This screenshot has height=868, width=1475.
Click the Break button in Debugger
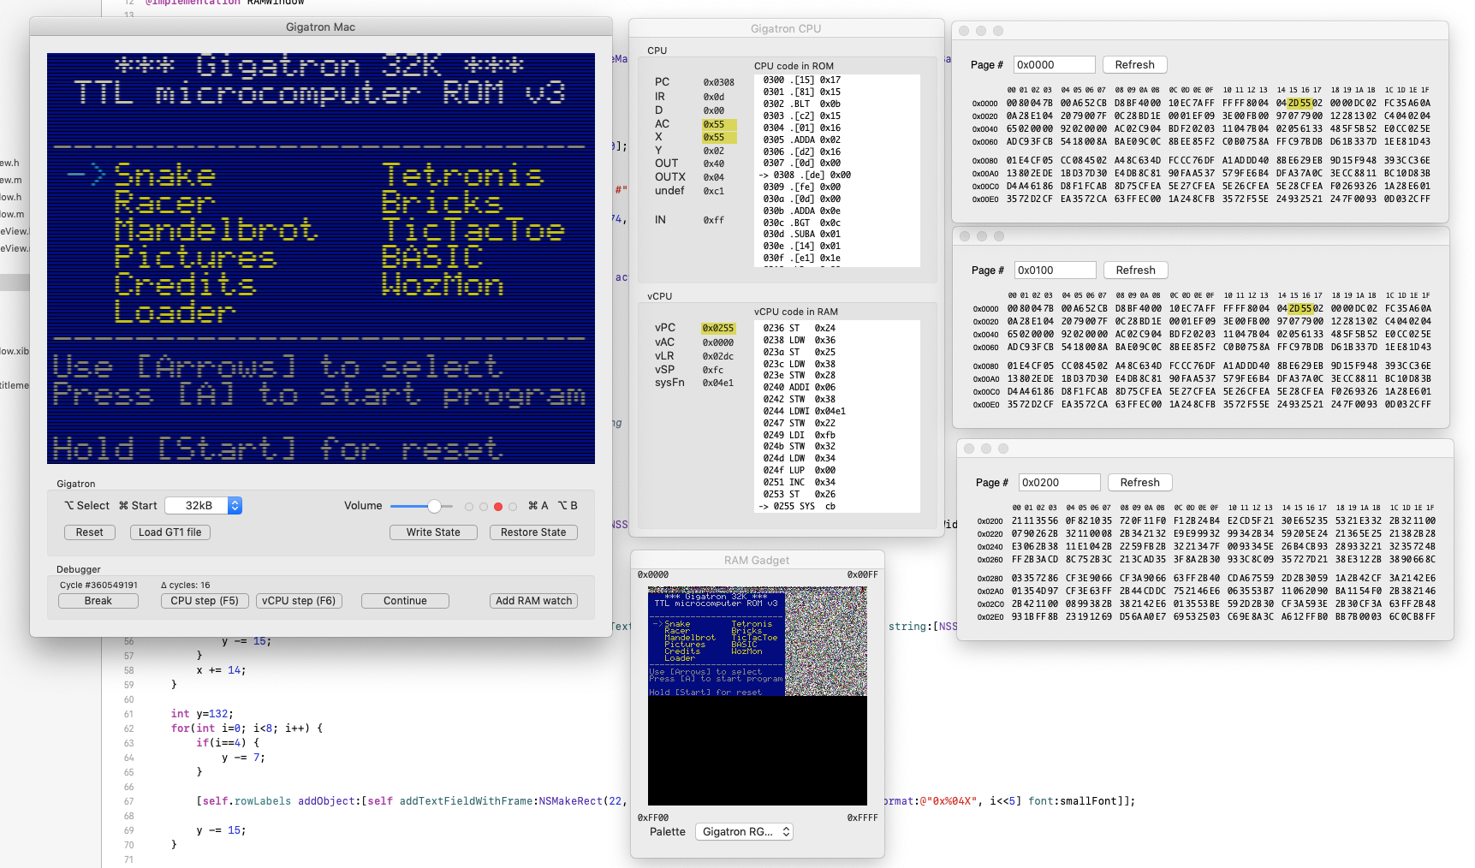point(98,601)
